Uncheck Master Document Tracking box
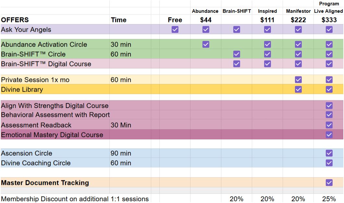This screenshot has height=203, width=344. pos(329,182)
